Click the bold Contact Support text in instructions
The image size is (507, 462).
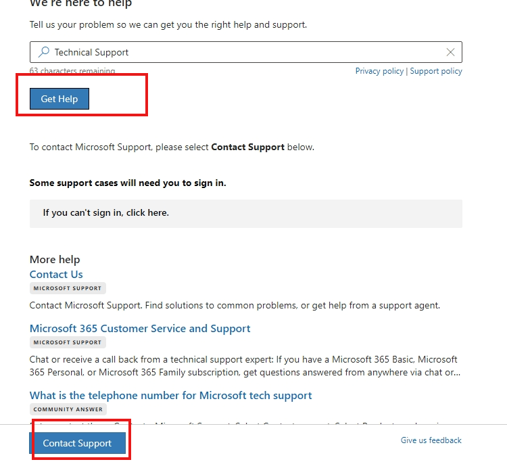click(x=247, y=147)
